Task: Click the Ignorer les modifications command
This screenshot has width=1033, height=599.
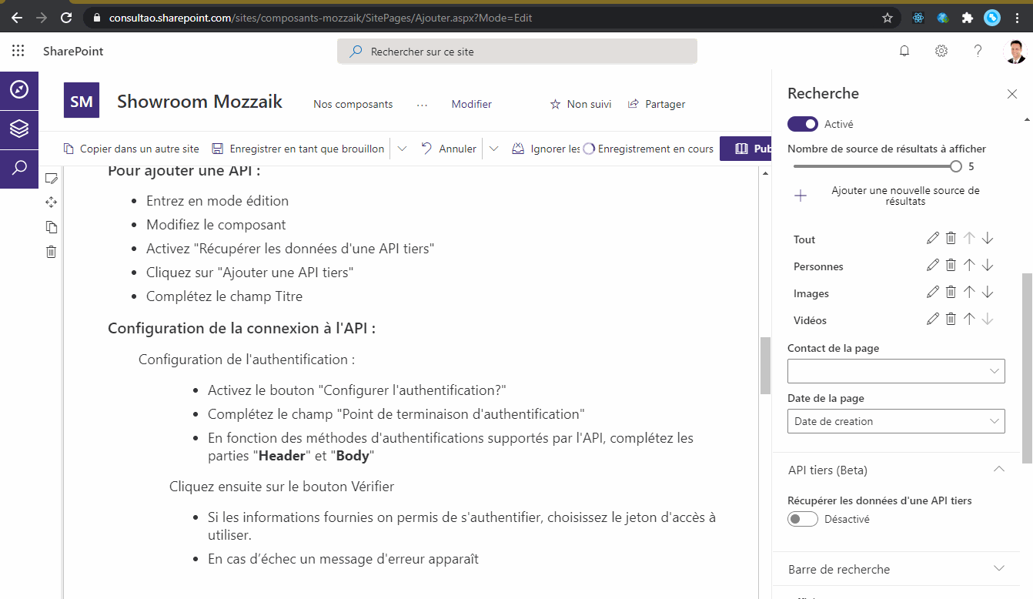Action: [x=546, y=149]
